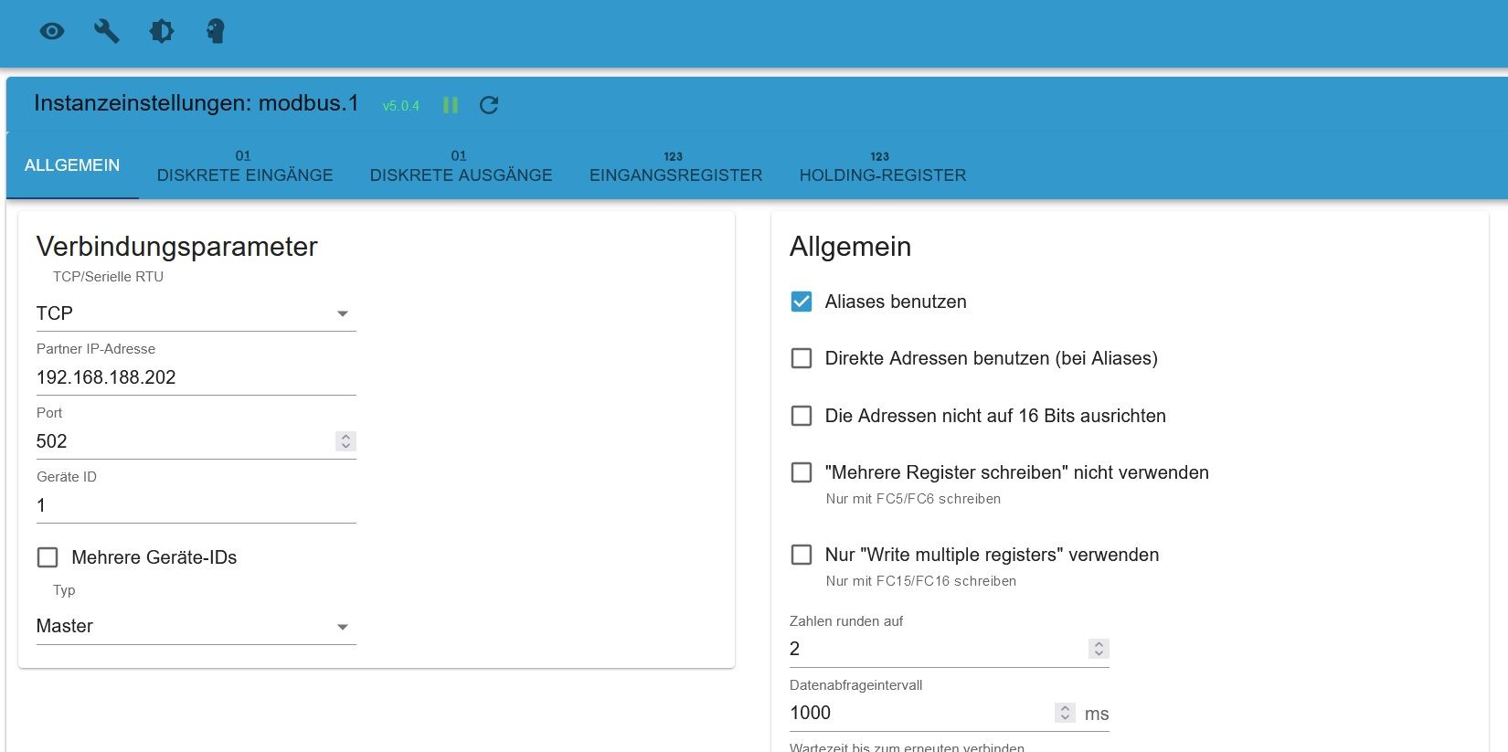This screenshot has height=752, width=1508.
Task: Expand the Typ Master dropdown
Action: point(196,626)
